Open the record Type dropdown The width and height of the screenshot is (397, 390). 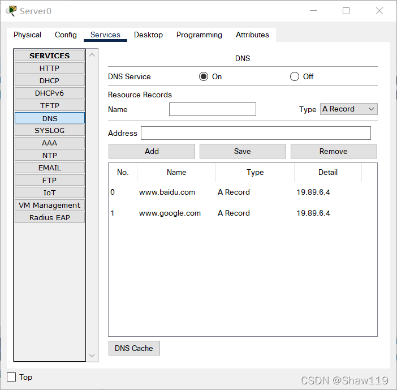[x=348, y=109]
